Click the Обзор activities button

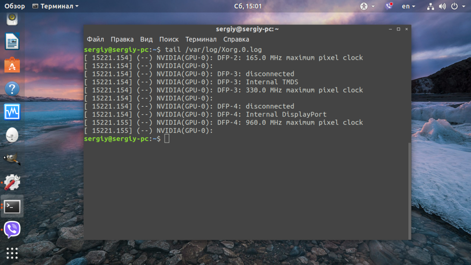tap(15, 6)
